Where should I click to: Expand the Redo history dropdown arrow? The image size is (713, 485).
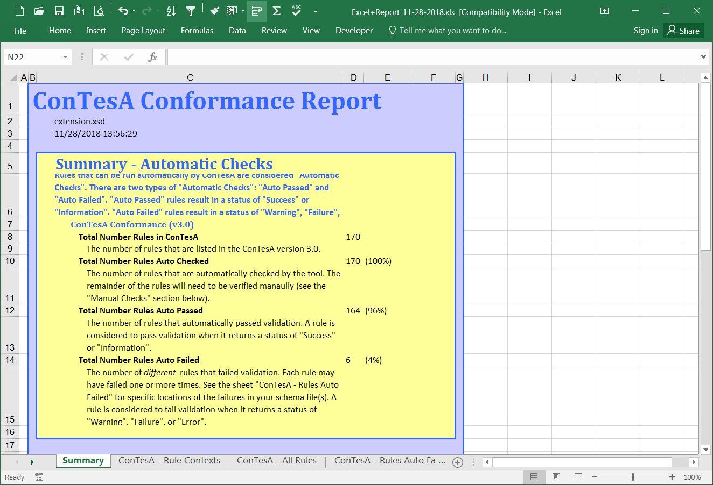coord(158,11)
